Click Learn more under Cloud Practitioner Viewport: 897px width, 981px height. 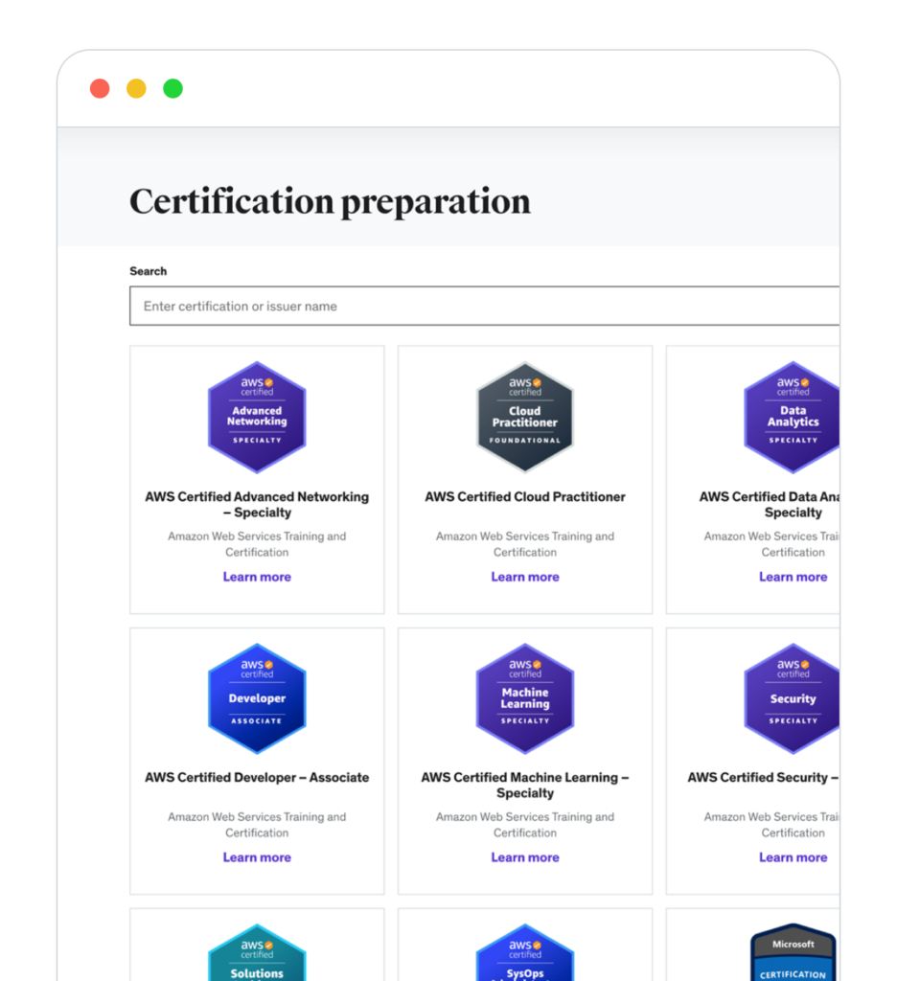524,577
